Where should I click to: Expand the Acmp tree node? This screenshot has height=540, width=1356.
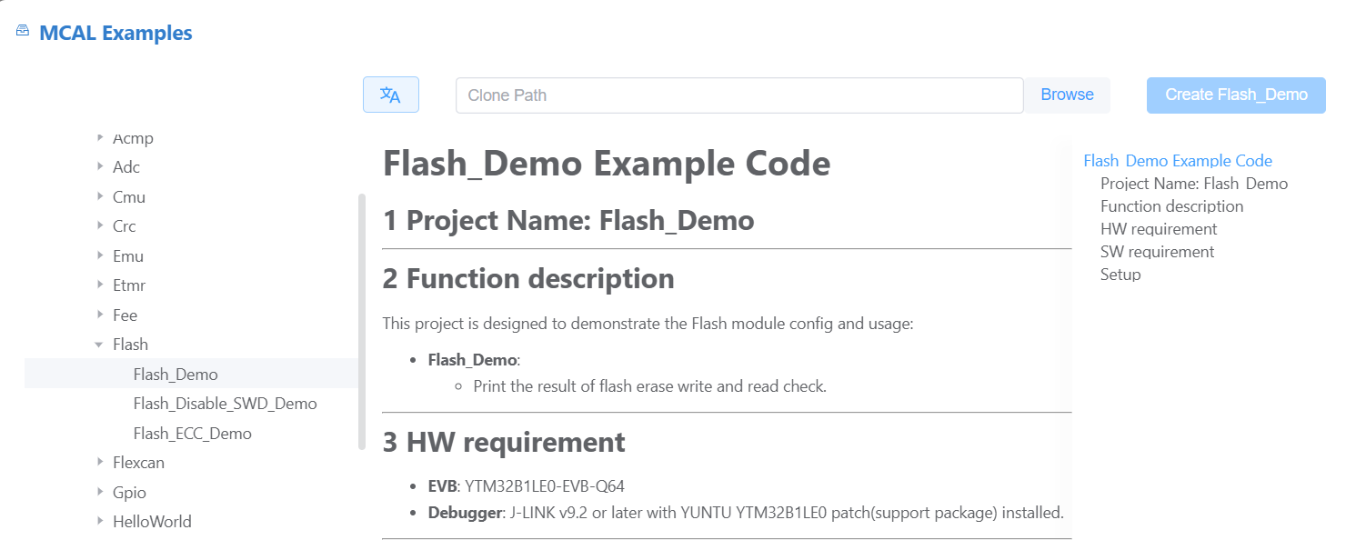100,138
